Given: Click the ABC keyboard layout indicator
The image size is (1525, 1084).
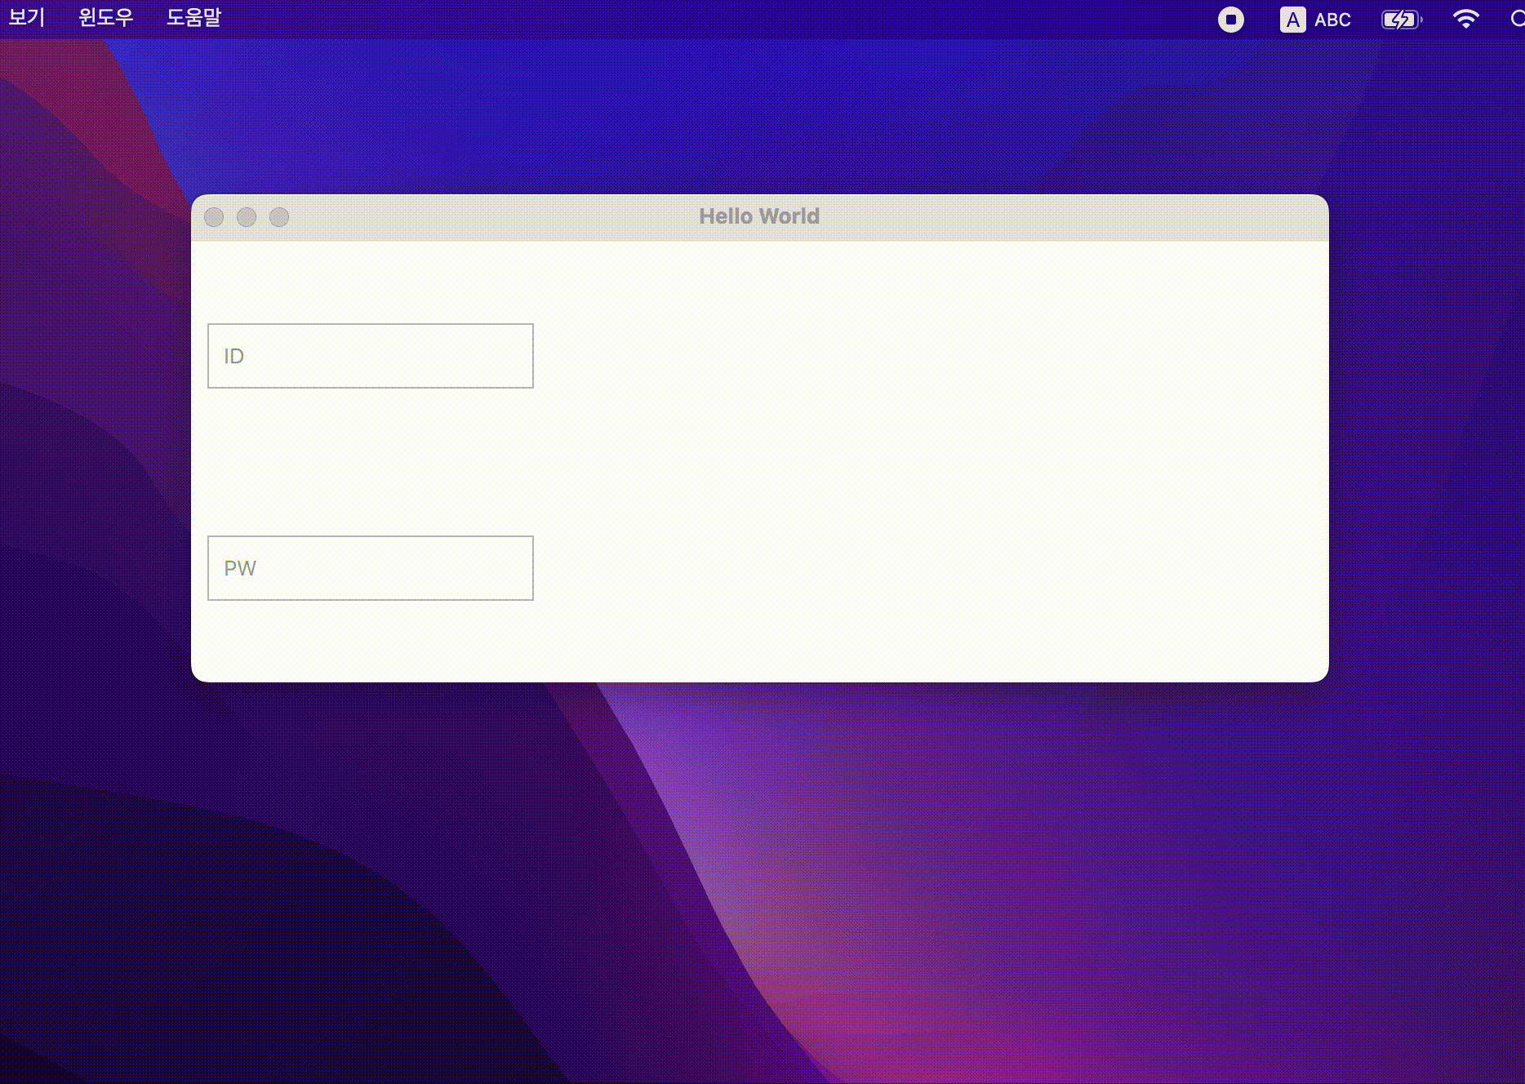Looking at the screenshot, I should coord(1332,20).
